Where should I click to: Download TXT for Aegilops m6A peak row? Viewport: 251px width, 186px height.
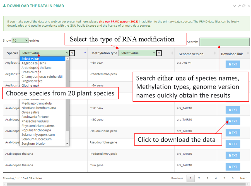click(x=233, y=64)
